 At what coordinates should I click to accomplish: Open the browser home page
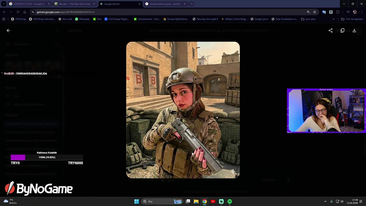point(25,12)
